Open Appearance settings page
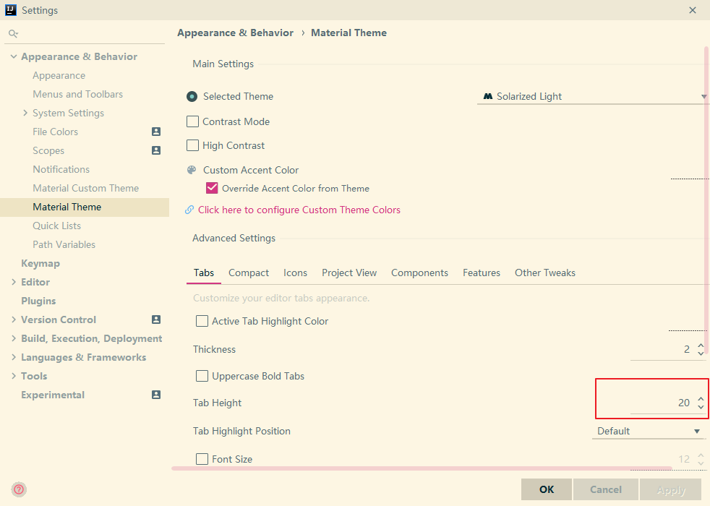 point(59,76)
